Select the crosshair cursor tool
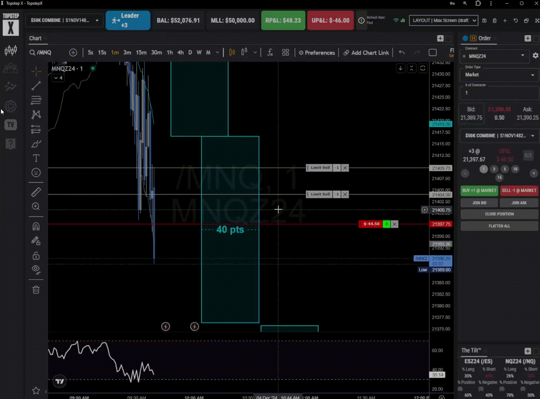The height and width of the screenshot is (399, 540). [x=36, y=71]
